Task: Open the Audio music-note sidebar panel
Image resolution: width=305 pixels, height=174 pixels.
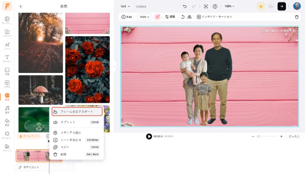Action: coord(7,110)
